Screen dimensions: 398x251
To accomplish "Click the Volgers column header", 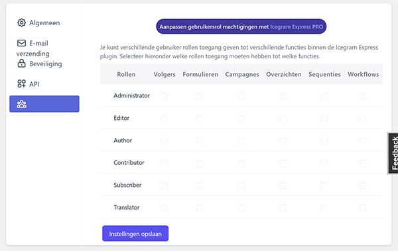I will tap(165, 74).
